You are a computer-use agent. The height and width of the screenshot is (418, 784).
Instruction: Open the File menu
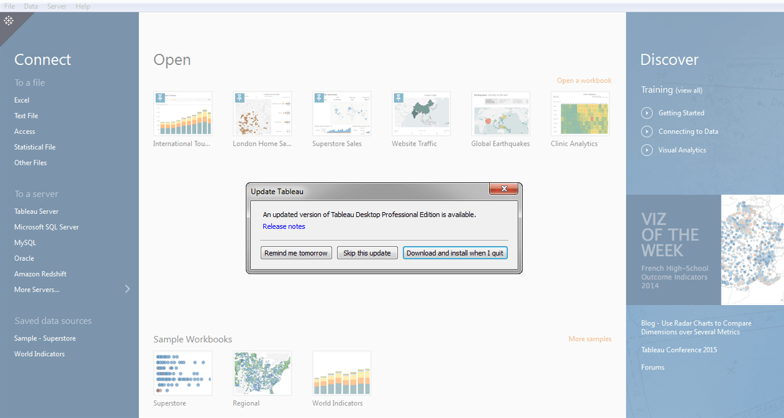point(9,6)
